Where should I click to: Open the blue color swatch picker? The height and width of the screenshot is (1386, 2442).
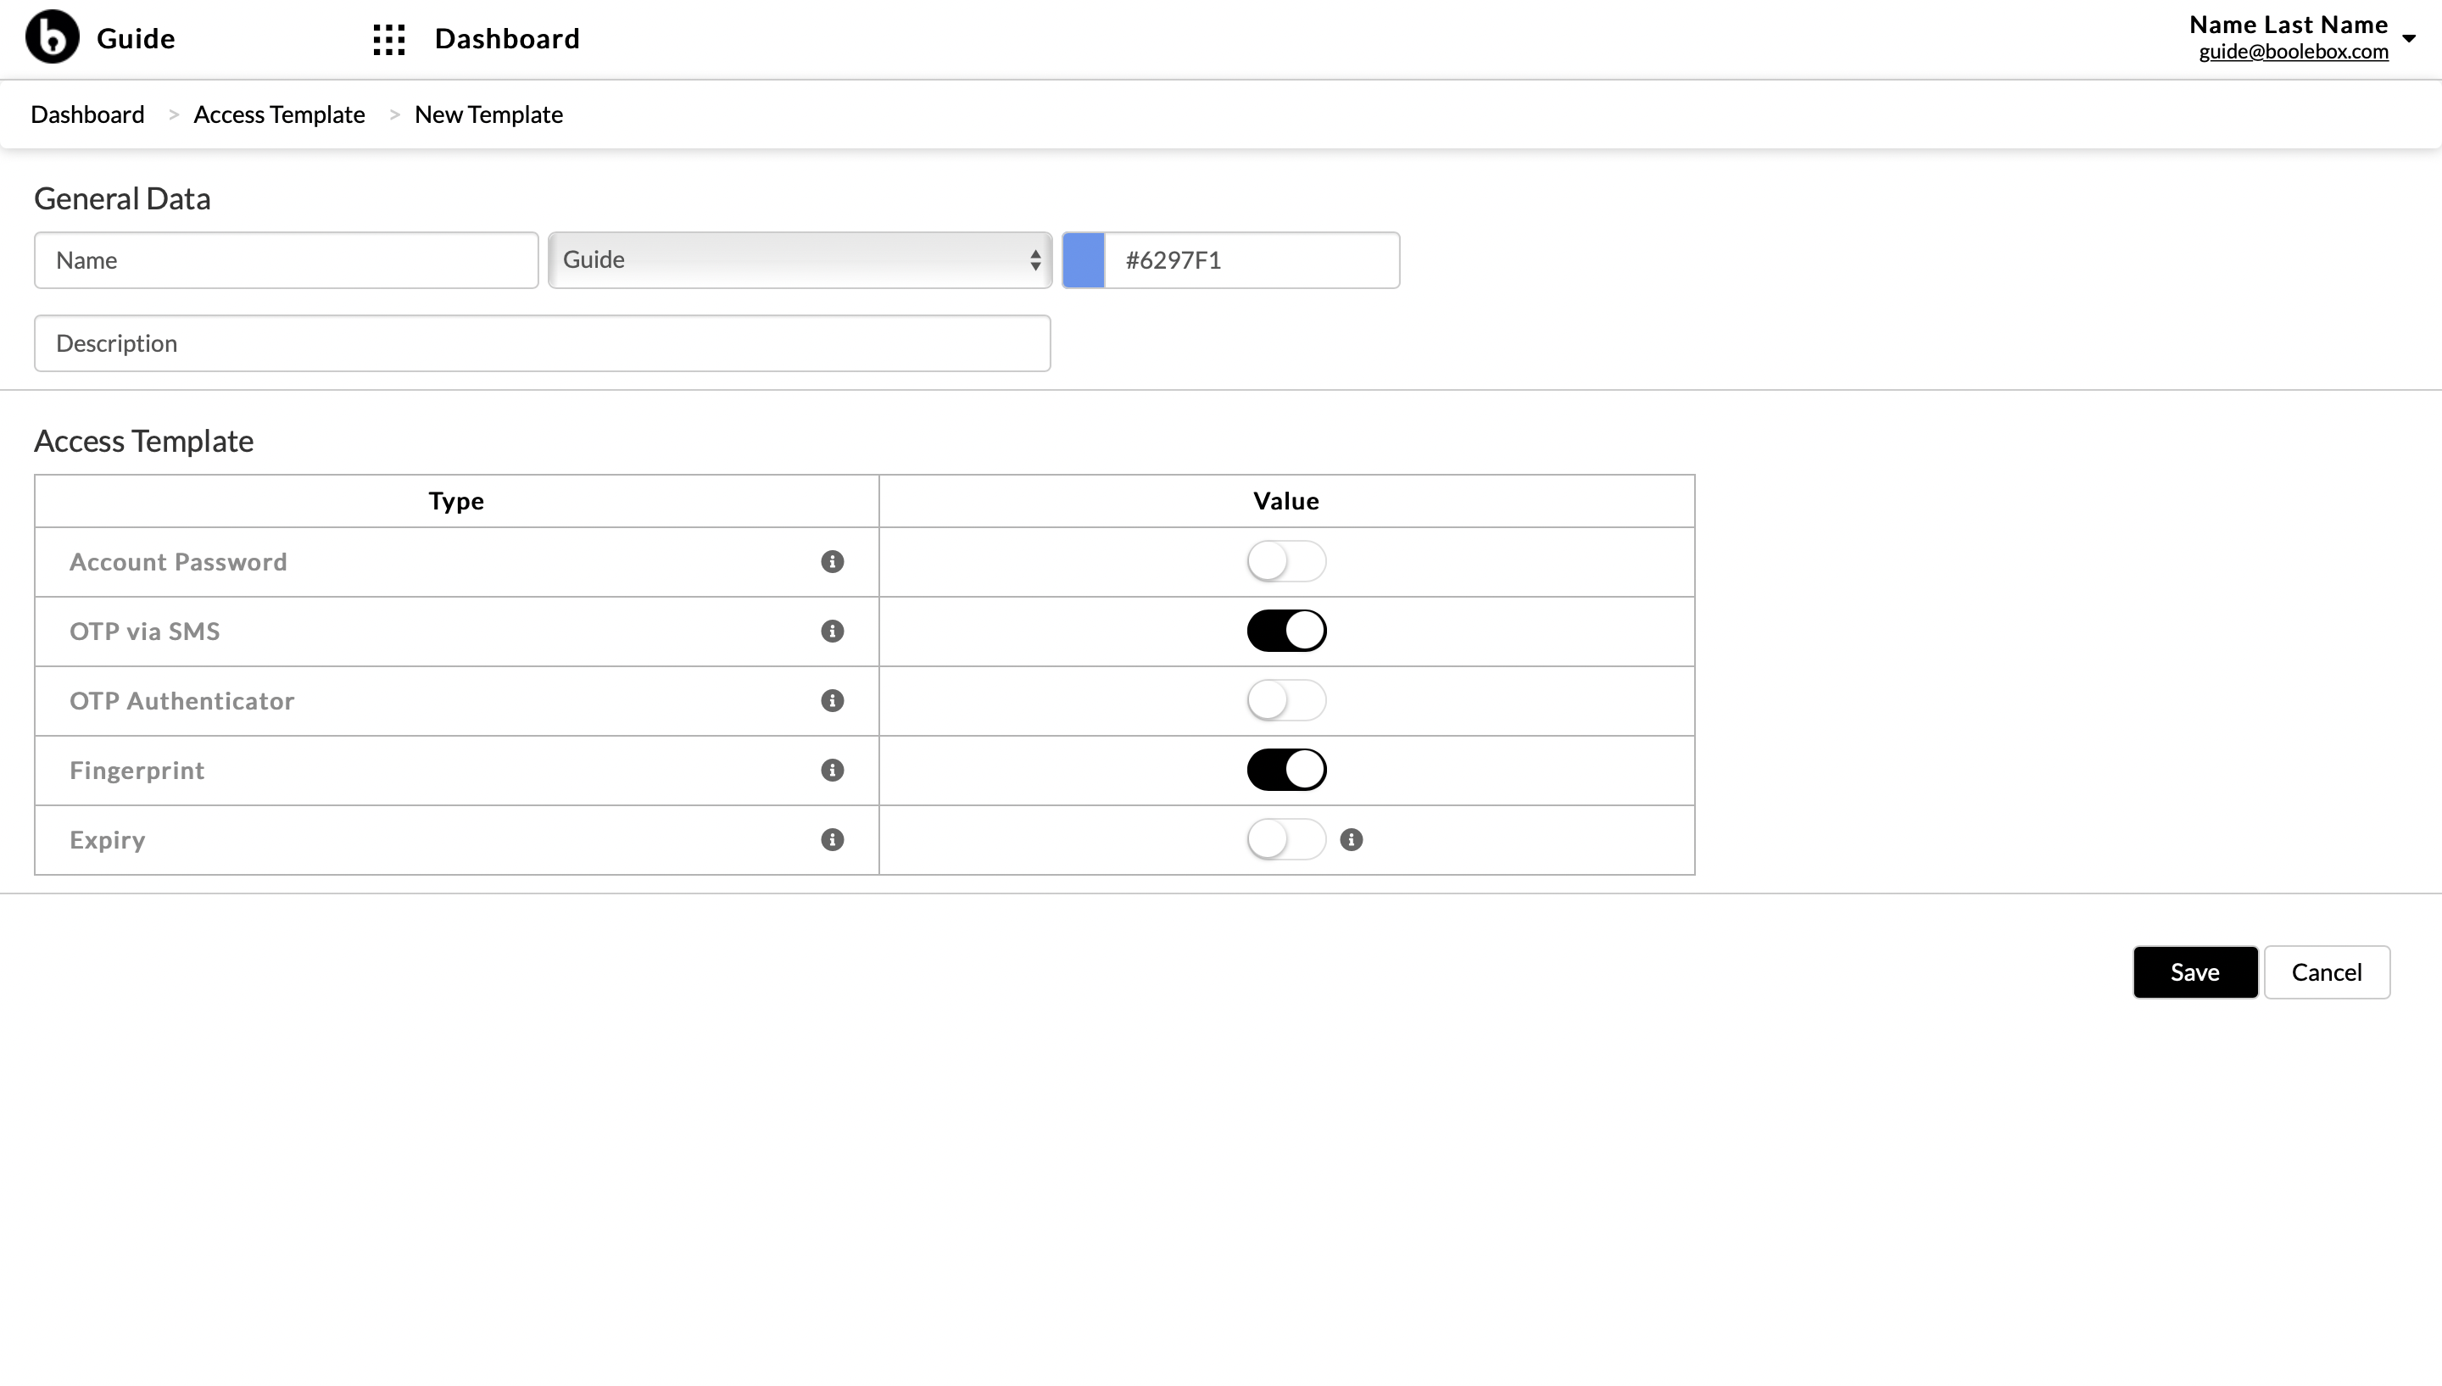1084,260
